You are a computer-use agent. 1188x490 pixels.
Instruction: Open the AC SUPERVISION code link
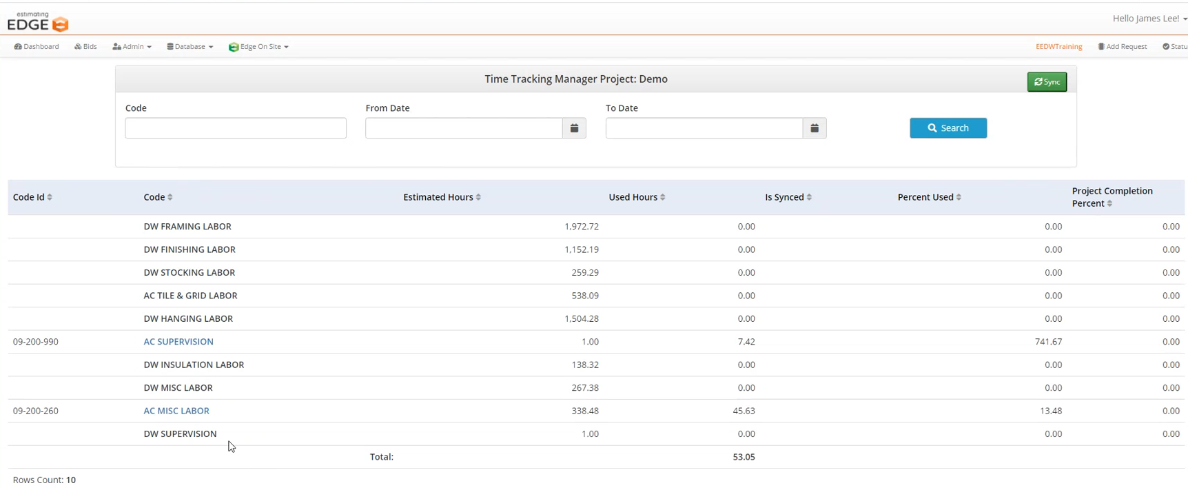tap(178, 342)
